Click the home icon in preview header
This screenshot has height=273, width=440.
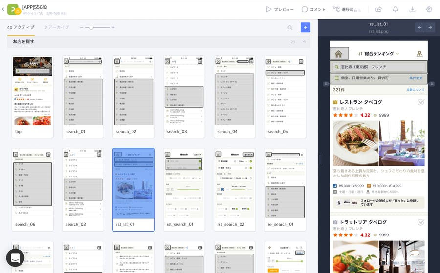pos(339,54)
